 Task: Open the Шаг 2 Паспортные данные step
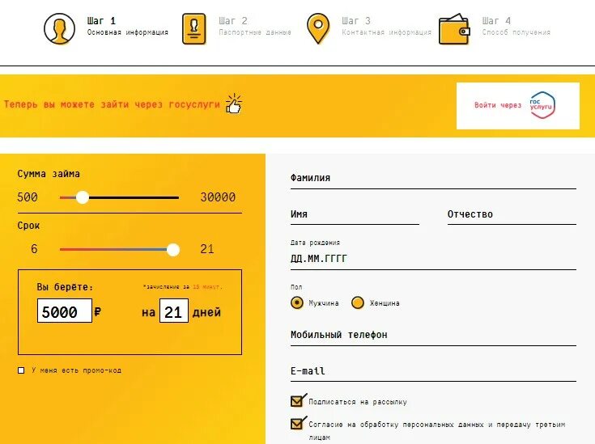(x=236, y=29)
